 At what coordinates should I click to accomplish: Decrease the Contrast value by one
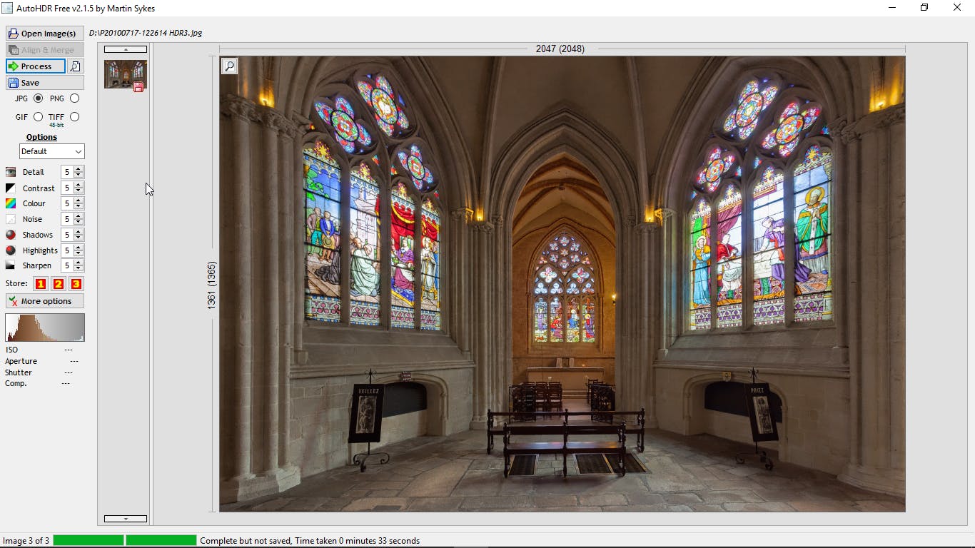coord(79,191)
